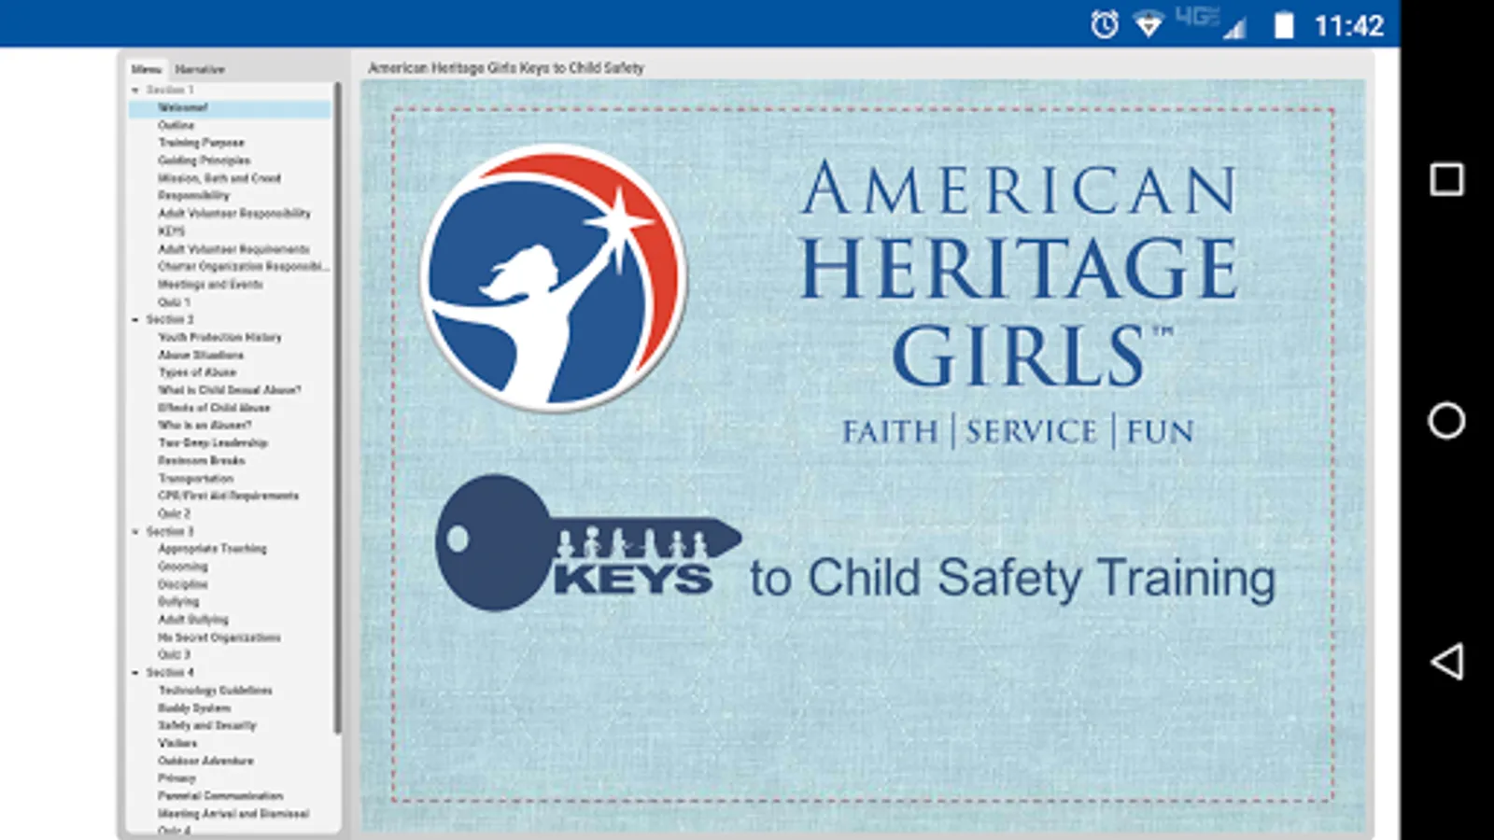Open the Technology Guidelines slide
This screenshot has width=1494, height=840.
click(x=215, y=691)
